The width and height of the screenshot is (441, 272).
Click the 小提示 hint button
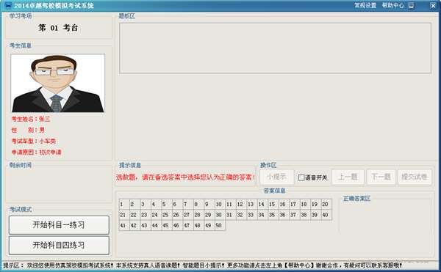click(277, 177)
